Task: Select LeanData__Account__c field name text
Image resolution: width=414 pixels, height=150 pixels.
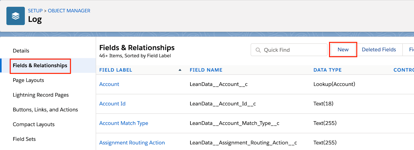Action: click(219, 84)
